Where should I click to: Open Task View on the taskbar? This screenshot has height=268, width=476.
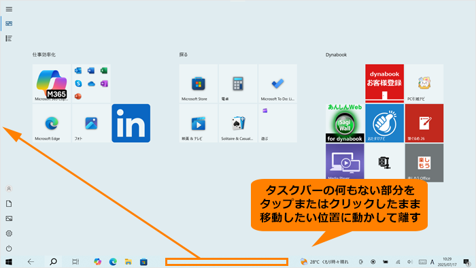pos(75,262)
